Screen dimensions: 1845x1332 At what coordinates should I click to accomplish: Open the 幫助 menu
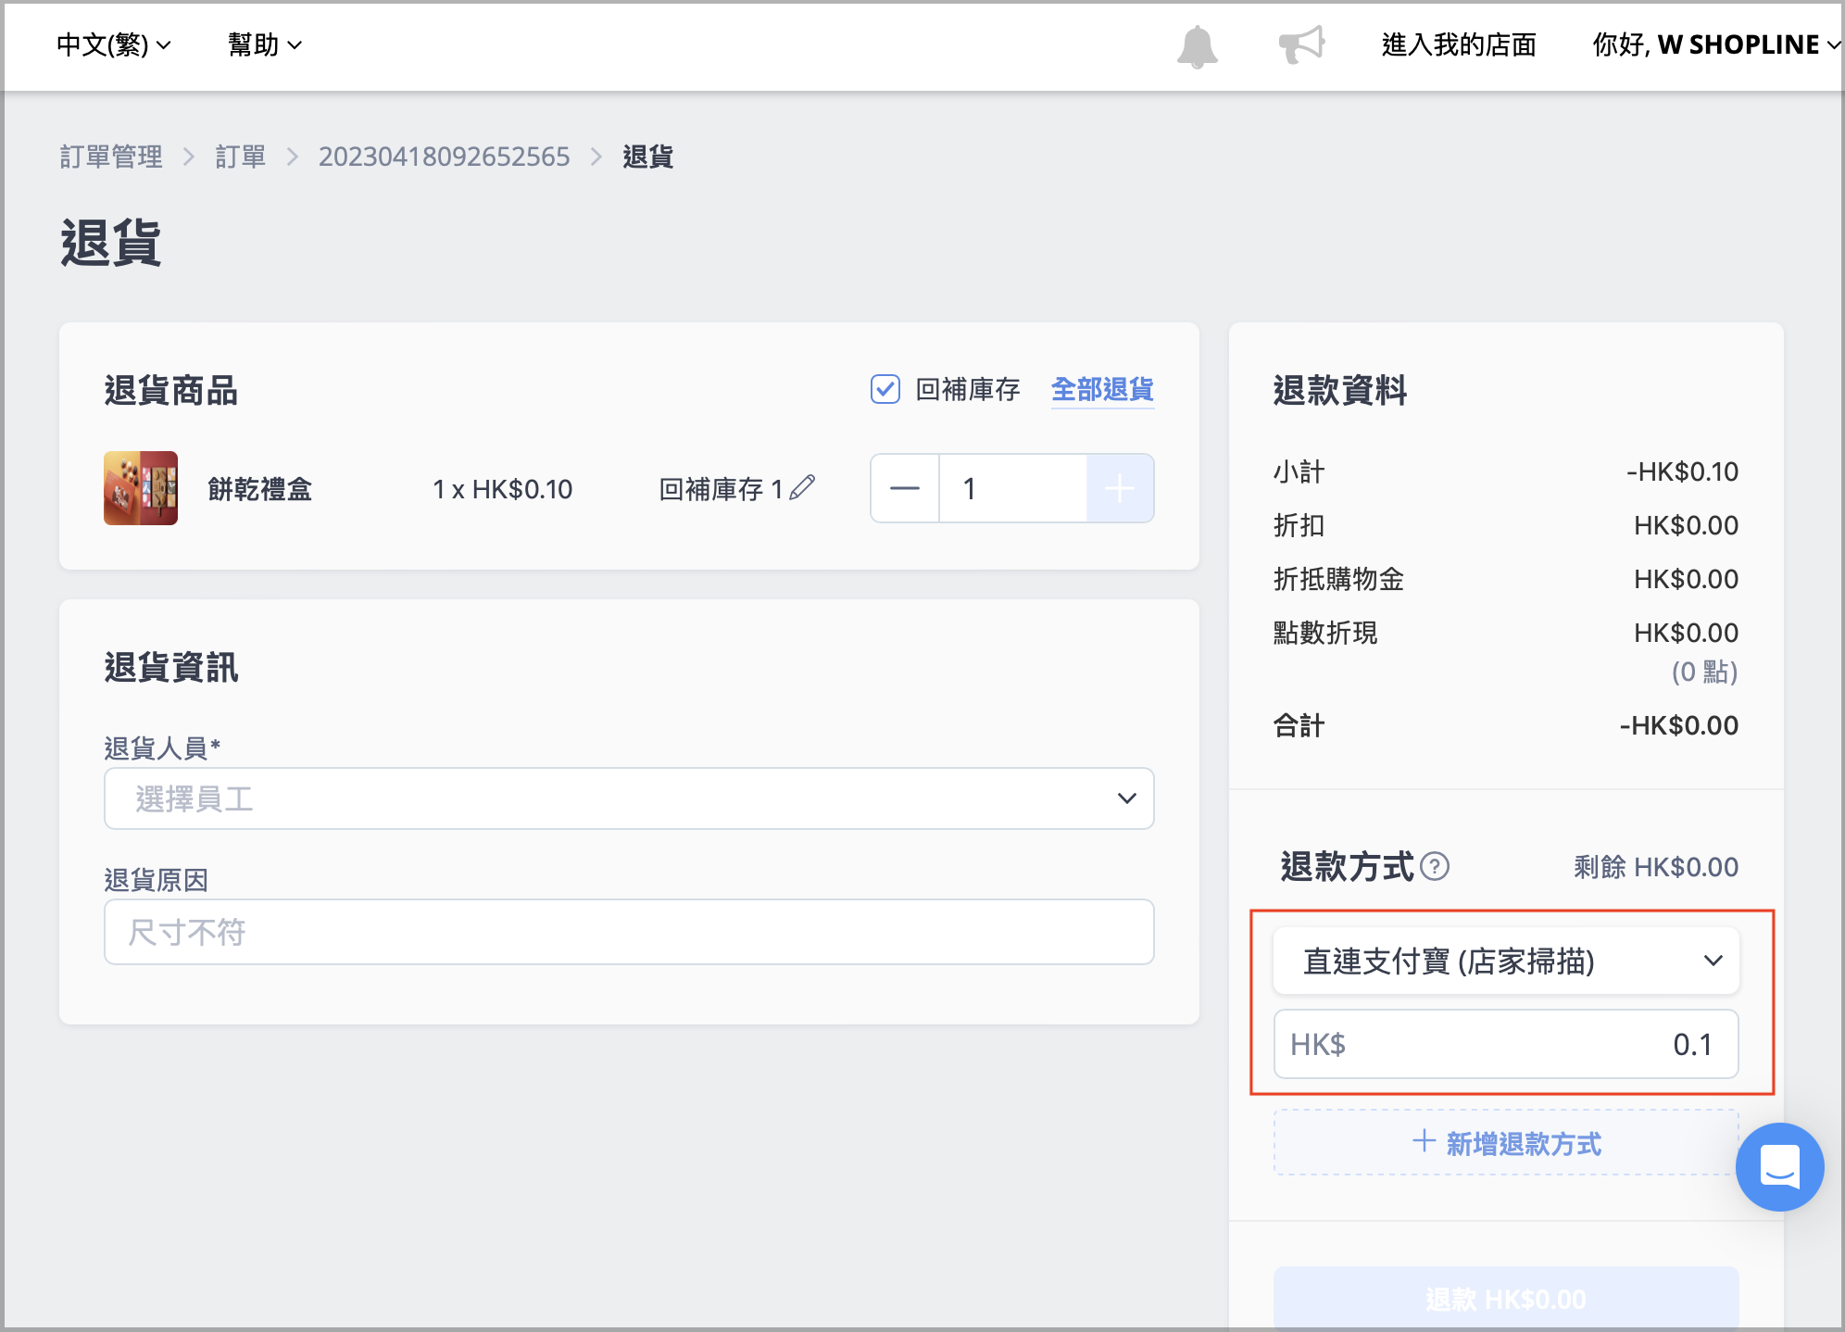pyautogui.click(x=265, y=44)
